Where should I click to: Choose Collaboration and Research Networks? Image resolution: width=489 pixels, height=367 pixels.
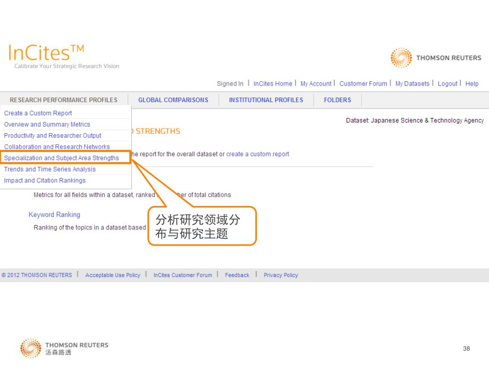click(x=57, y=147)
